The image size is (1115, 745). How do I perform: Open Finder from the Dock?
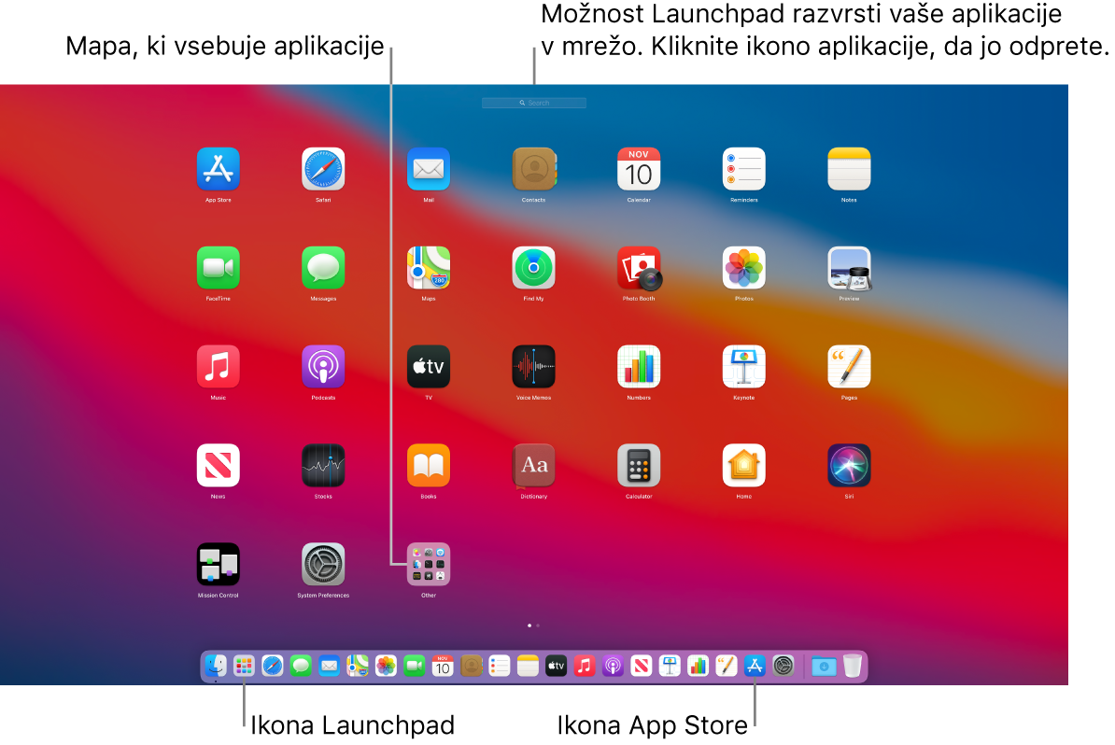(x=216, y=666)
